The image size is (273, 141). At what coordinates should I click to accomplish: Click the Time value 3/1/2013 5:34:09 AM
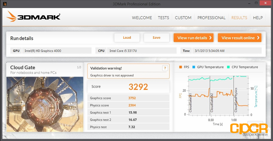(227, 51)
